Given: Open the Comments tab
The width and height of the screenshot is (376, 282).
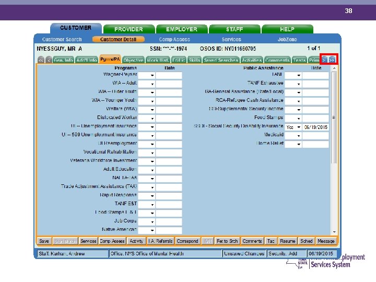Looking at the screenshot, I should pos(277,60).
